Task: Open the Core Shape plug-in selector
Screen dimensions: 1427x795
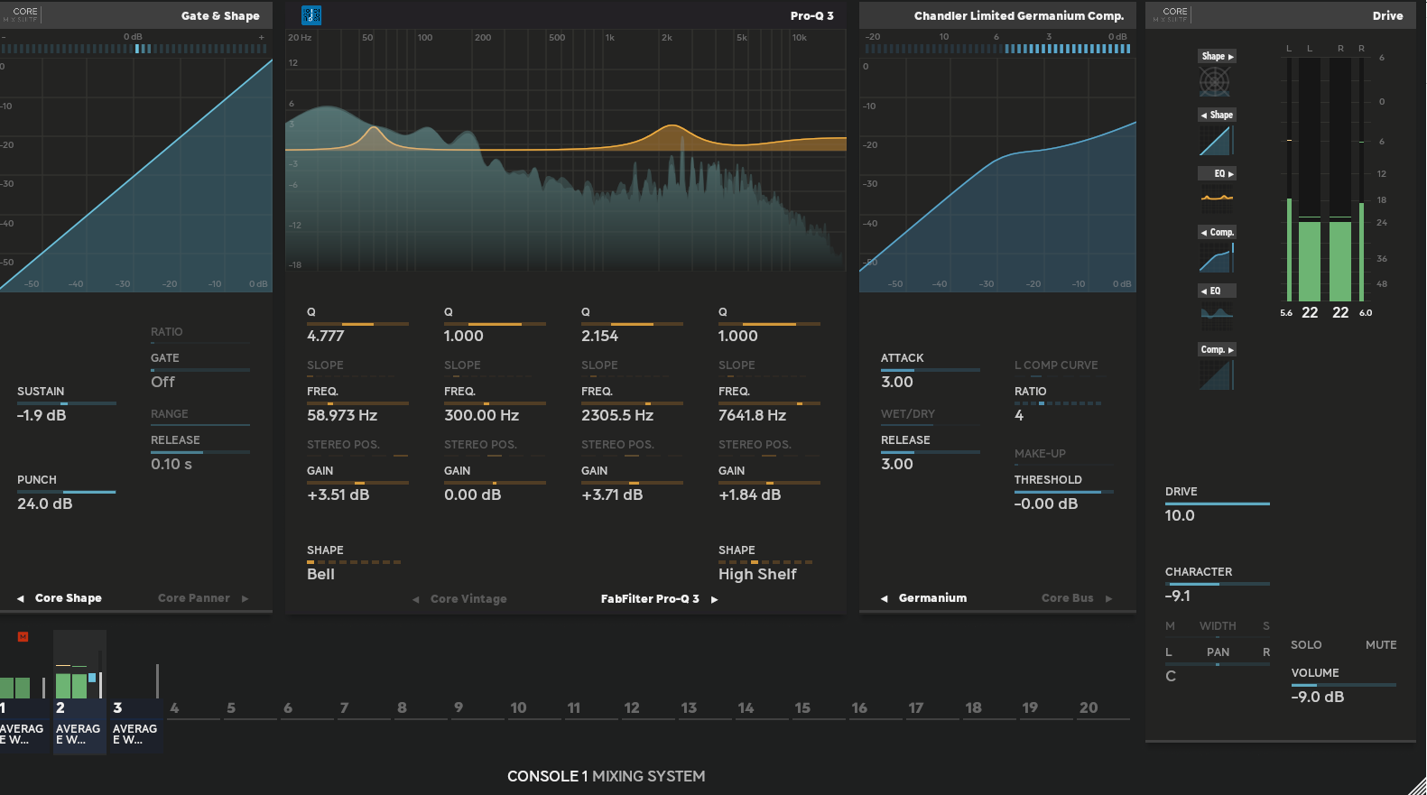Action: click(x=69, y=598)
